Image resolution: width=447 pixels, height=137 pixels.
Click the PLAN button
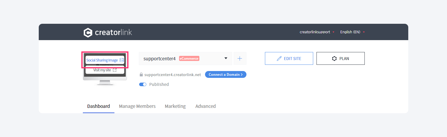341,59
